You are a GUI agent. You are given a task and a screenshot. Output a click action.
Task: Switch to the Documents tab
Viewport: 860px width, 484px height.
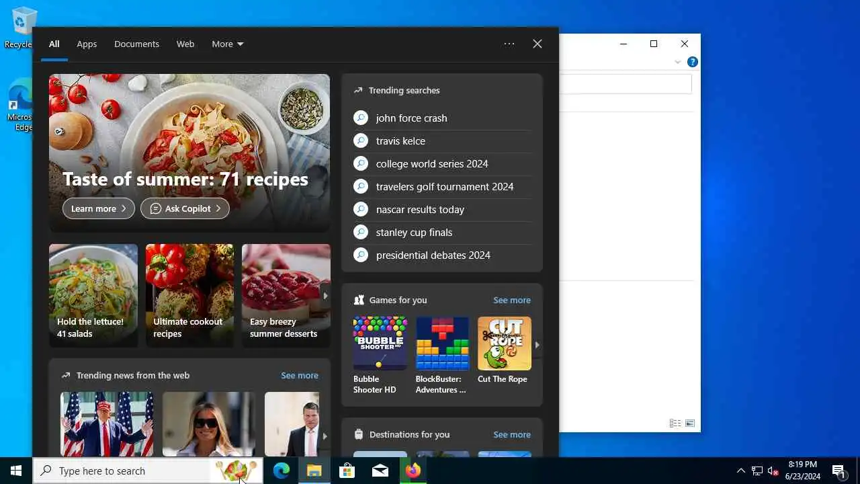pos(136,44)
